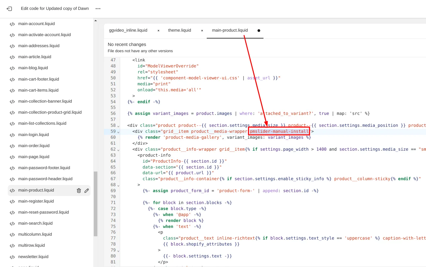Click the code file icon beside multicolumn.liquid
Viewport: 426px width, 267px height.
pyautogui.click(x=12, y=234)
